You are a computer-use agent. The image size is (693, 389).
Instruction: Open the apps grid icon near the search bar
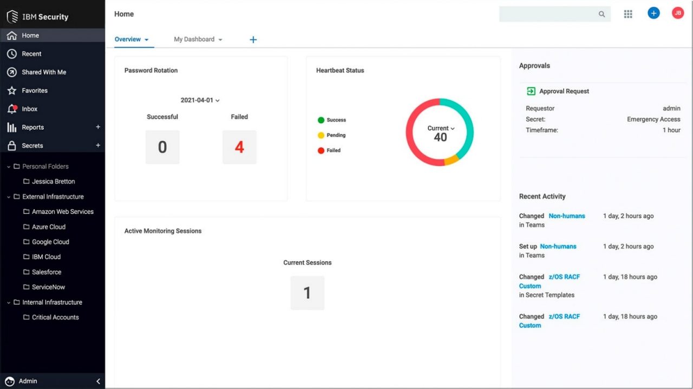628,14
